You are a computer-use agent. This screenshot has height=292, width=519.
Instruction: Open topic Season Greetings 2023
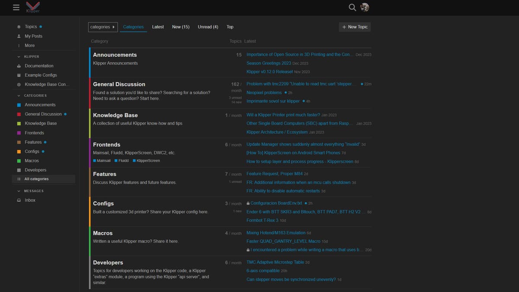(269, 63)
